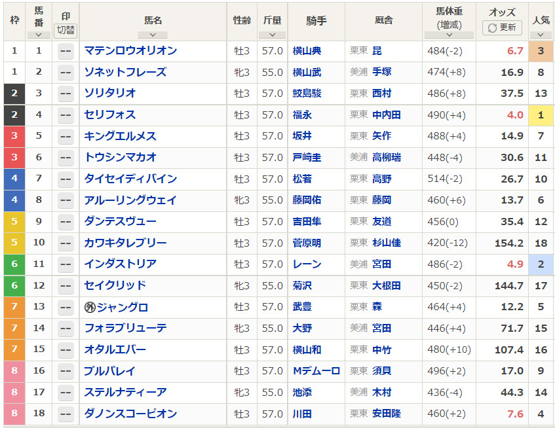
Task: Open the mark selector for ダノンスコーピオン
Action: [66, 414]
